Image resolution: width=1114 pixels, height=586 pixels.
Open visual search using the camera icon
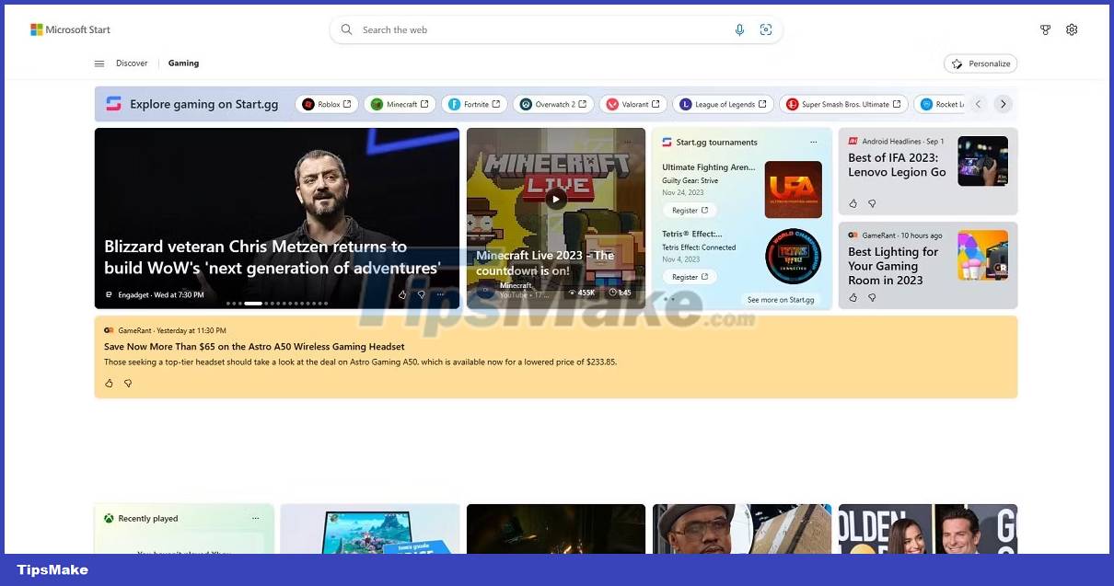(x=766, y=29)
